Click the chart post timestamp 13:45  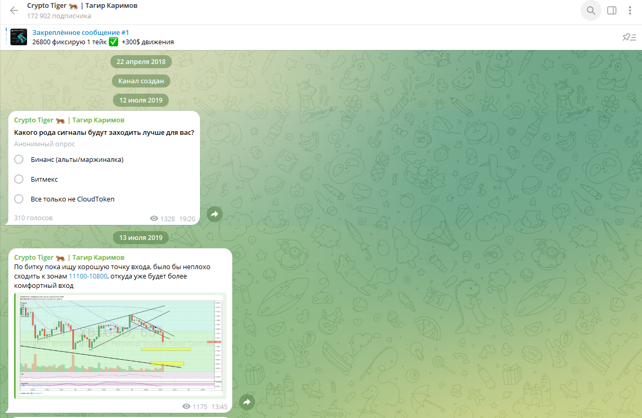click(219, 407)
